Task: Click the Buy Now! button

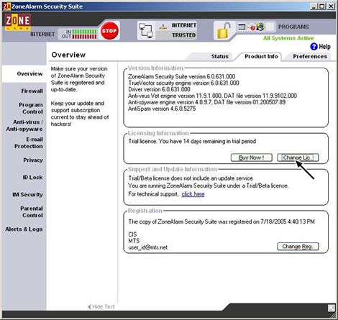Action: pos(252,157)
